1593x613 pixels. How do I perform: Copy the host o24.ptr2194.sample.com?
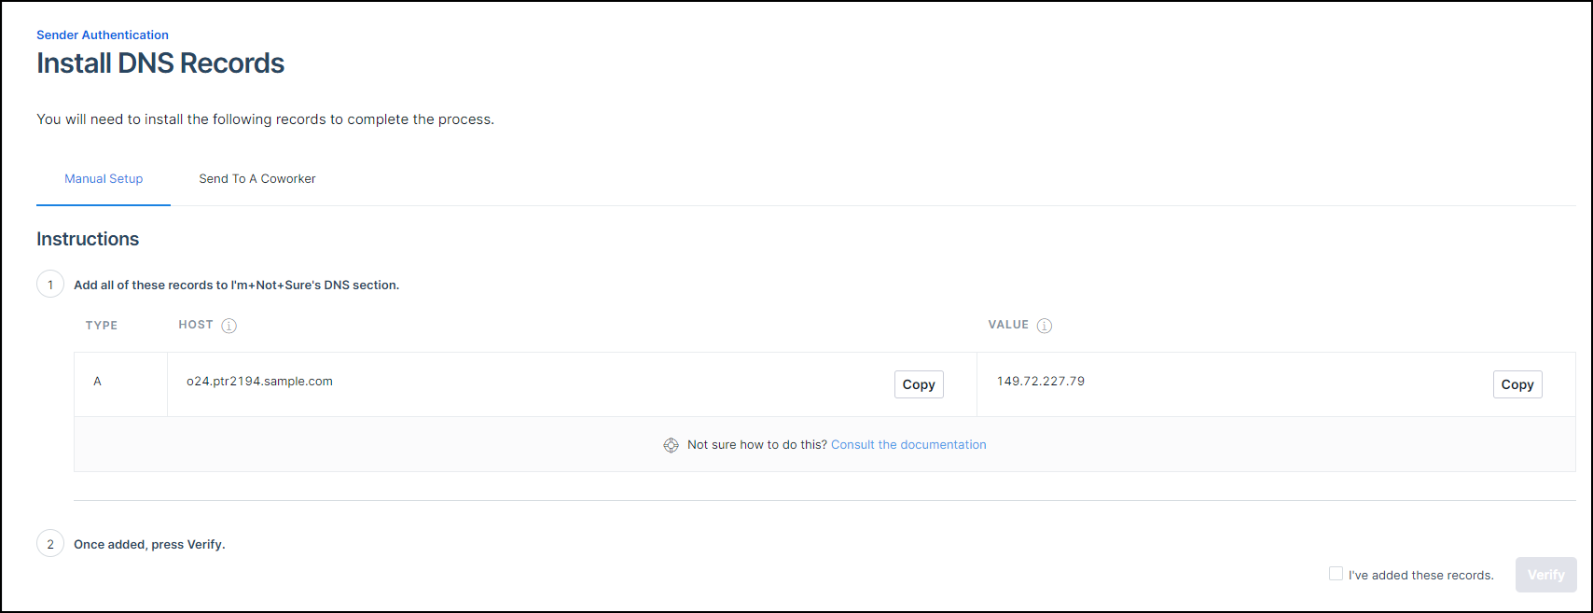pos(919,384)
